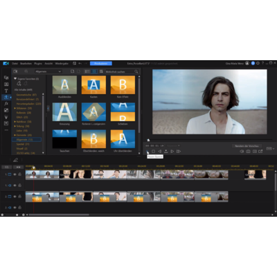Click the play triangle button
This screenshot has height=277, width=277.
click(172, 152)
